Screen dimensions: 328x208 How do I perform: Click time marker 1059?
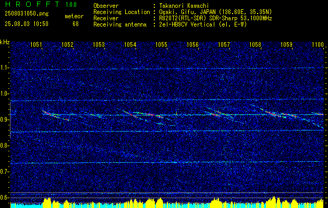287,44
